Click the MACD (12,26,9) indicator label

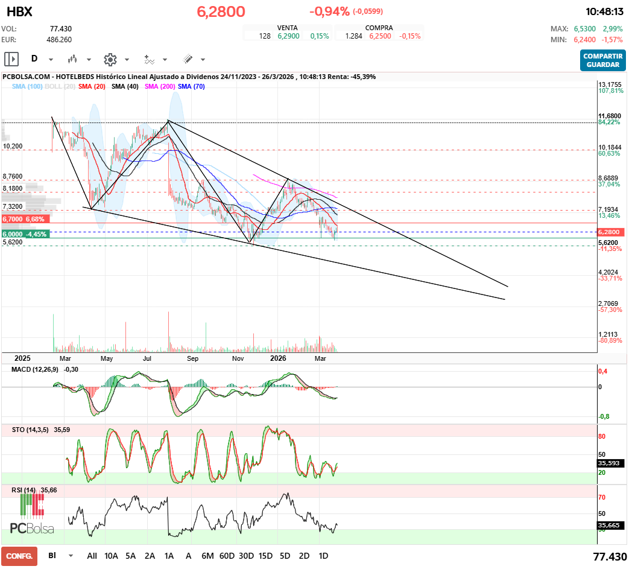pyautogui.click(x=35, y=369)
